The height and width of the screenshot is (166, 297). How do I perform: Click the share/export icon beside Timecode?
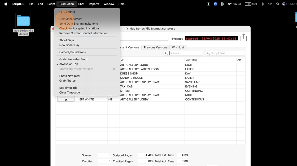(244, 37)
